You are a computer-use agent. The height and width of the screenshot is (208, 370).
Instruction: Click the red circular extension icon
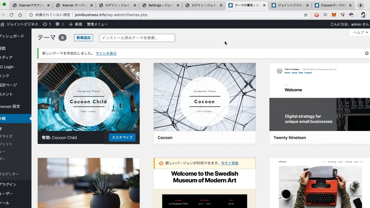(317, 15)
